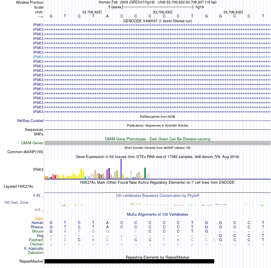Open the Multiz Alignments of 100 Vertebrates title

pyautogui.click(x=157, y=214)
